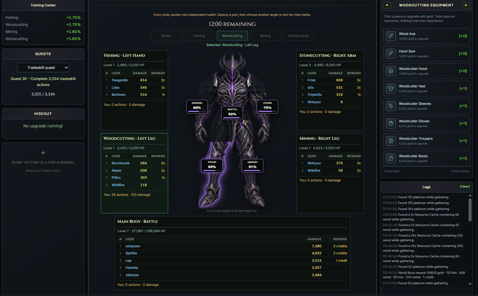The image size is (478, 296).
Task: Click the Woodcutter Hood icon
Action: [391, 71]
